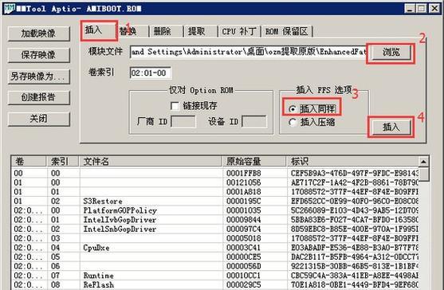Click the 索引 column header
The width and height of the screenshot is (444, 290).
pos(62,162)
